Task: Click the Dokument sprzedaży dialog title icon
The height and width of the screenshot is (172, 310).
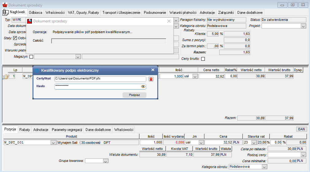Action: (x=29, y=21)
